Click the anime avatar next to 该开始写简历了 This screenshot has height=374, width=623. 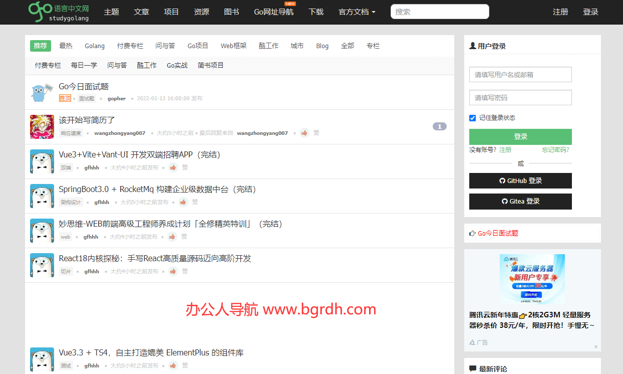42,127
